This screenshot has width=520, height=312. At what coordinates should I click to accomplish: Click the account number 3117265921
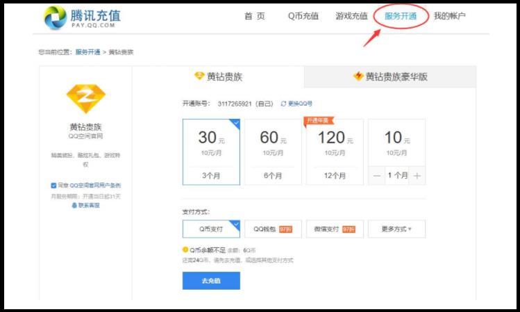235,104
